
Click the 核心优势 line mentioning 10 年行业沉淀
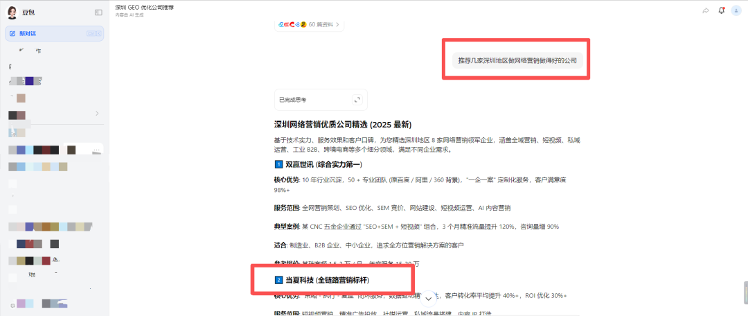[420, 185]
